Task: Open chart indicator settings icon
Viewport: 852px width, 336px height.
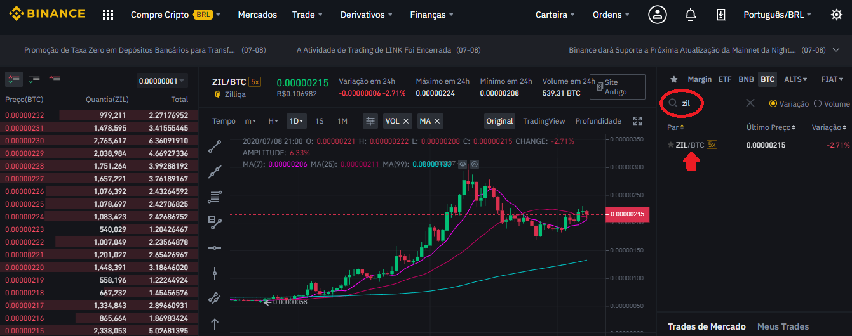Action: (370, 120)
